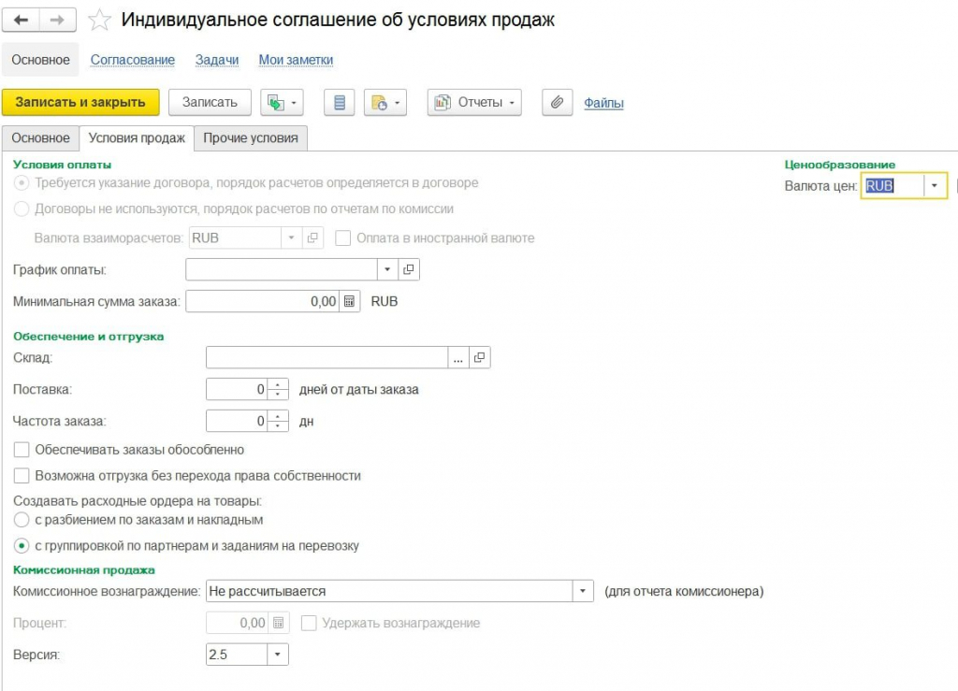Toggle Удержать вознаграждение checkbox
The image size is (958, 691).
coord(309,623)
